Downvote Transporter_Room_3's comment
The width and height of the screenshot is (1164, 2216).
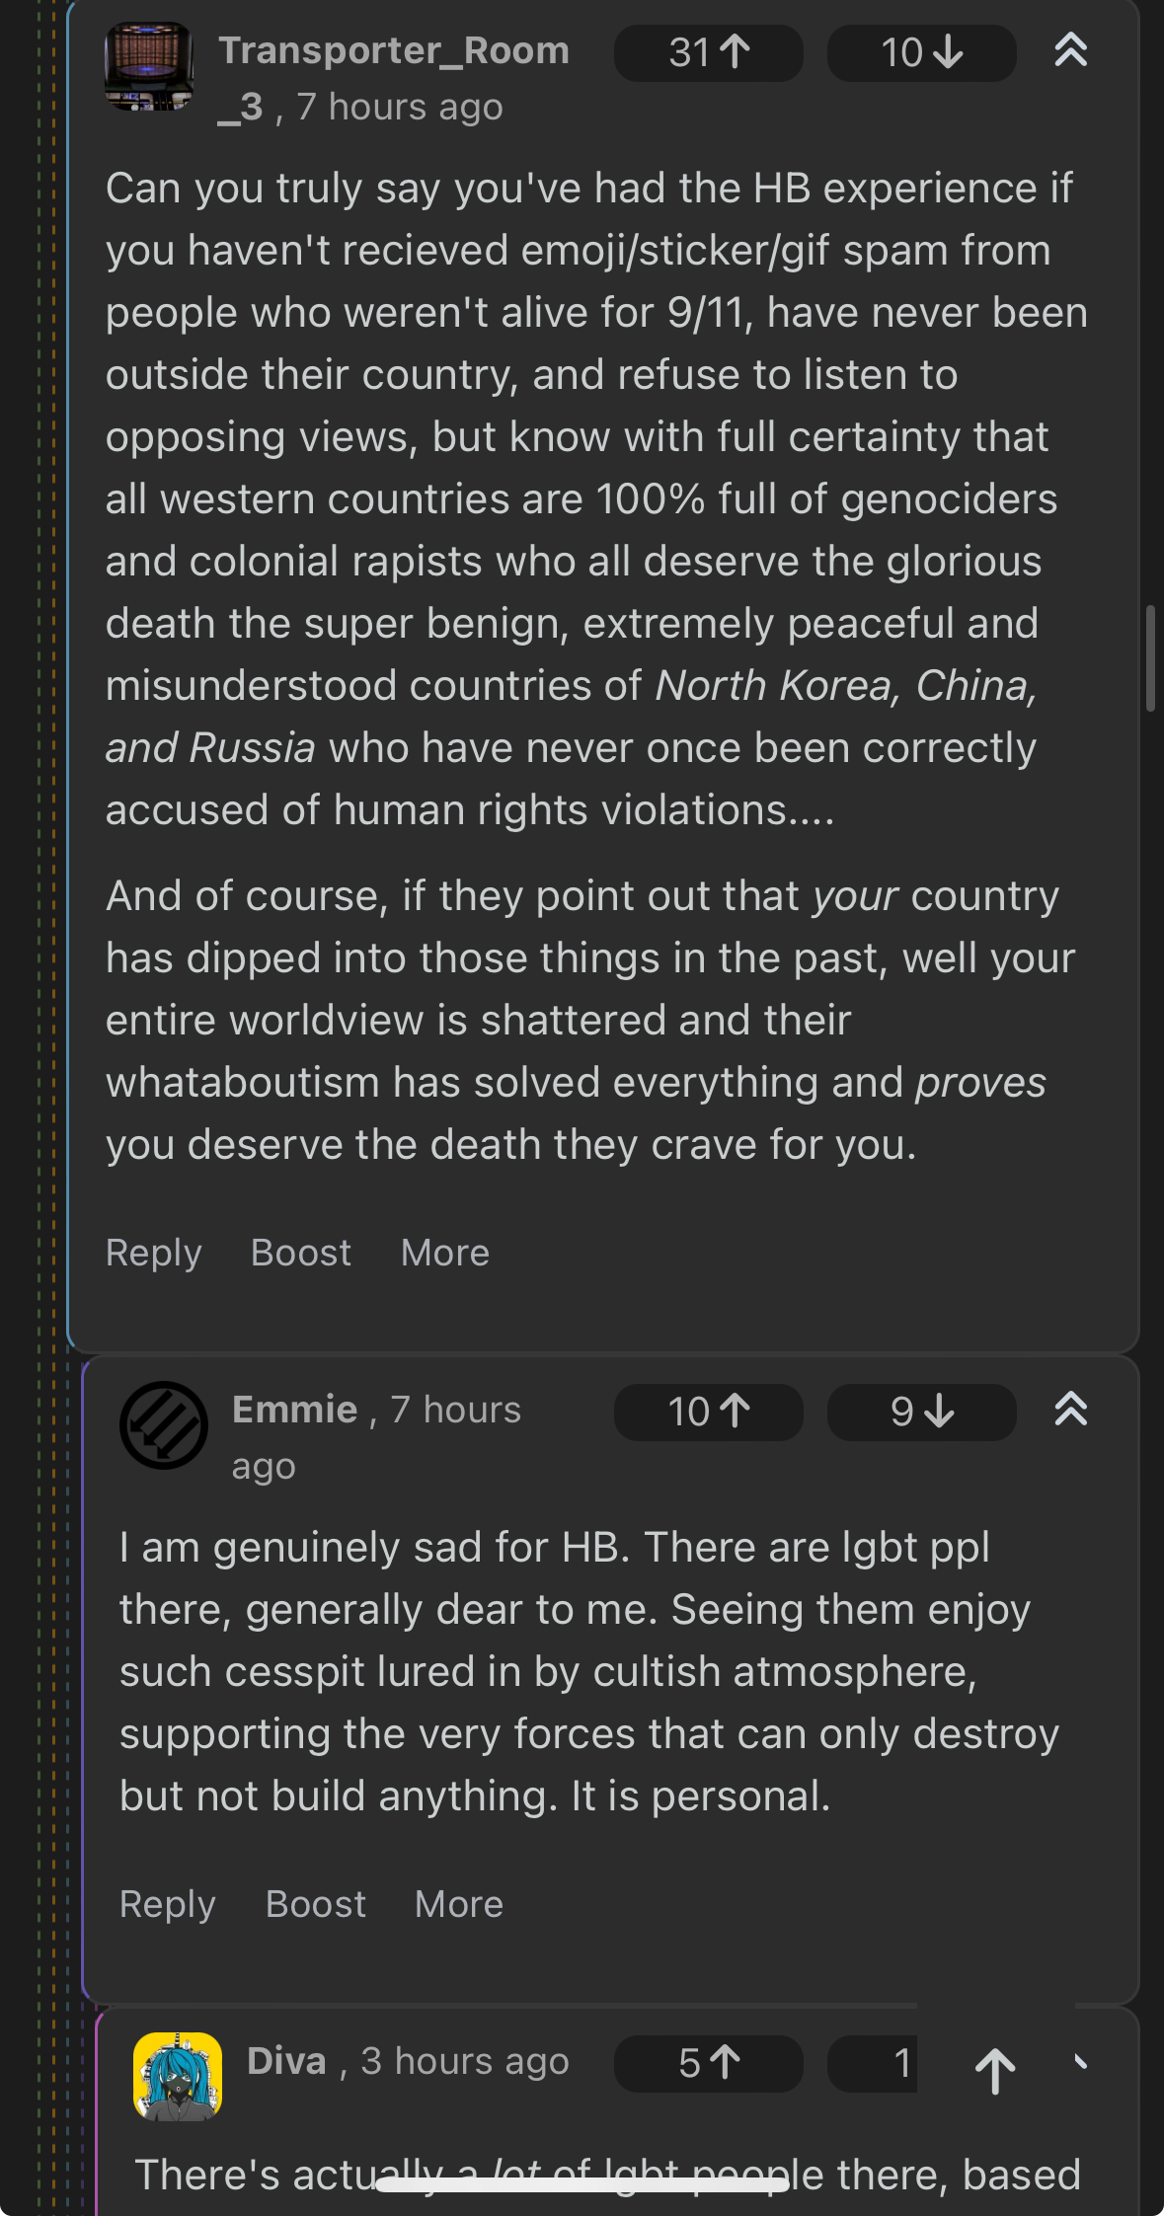click(x=921, y=53)
